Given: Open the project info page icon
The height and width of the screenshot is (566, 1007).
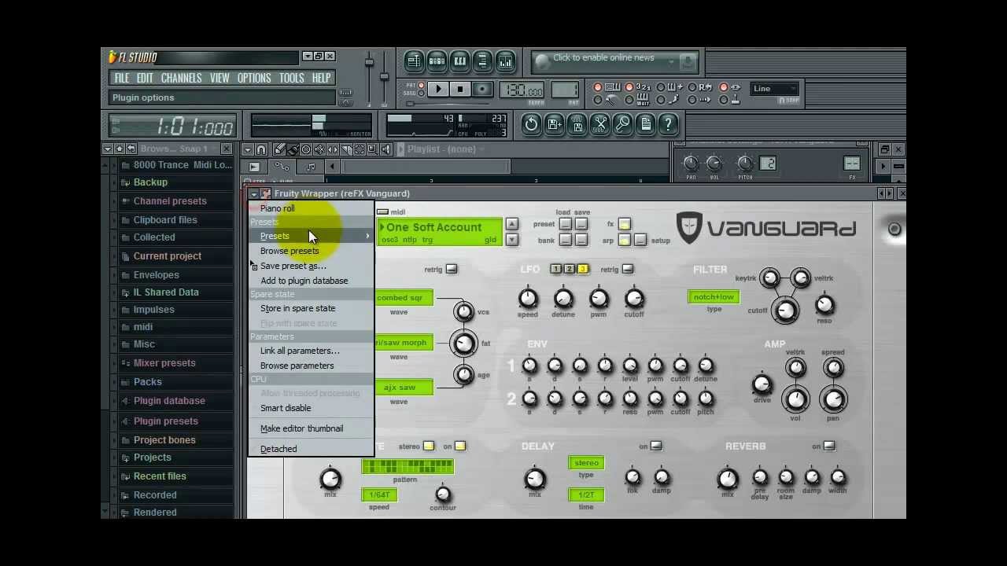Looking at the screenshot, I should pyautogui.click(x=645, y=124).
